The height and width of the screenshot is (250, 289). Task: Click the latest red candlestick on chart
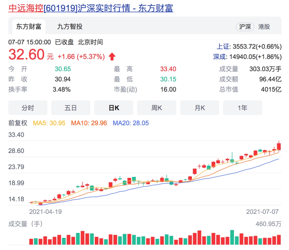click(x=279, y=146)
